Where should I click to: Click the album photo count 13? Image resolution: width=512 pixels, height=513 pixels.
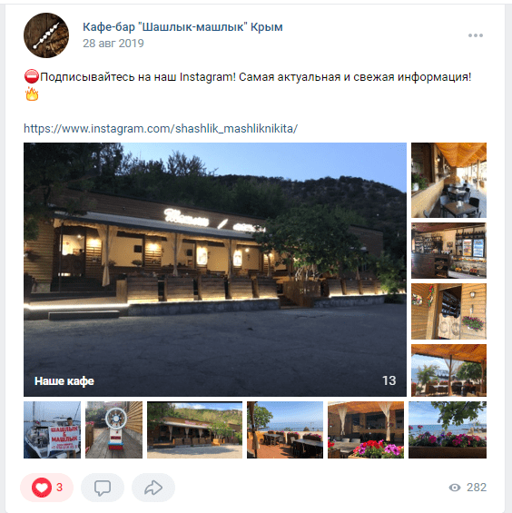point(389,380)
